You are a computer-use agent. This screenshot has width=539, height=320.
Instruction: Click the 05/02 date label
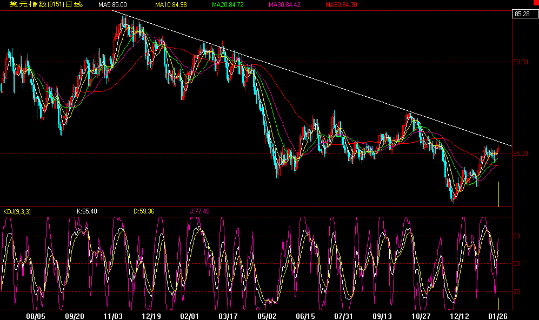coord(267,316)
